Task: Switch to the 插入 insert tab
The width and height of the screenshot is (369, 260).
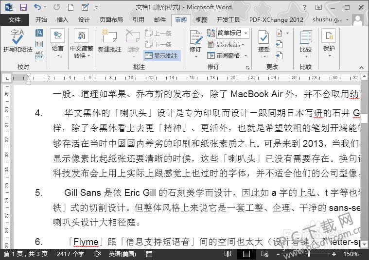Action: [x=62, y=20]
